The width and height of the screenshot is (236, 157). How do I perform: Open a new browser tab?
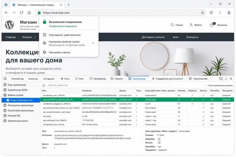tap(68, 5)
